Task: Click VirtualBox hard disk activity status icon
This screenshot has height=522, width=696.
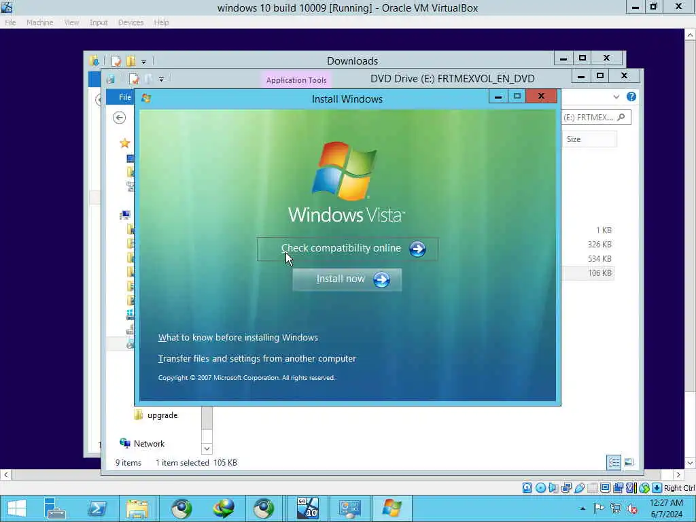Action: [x=527, y=488]
